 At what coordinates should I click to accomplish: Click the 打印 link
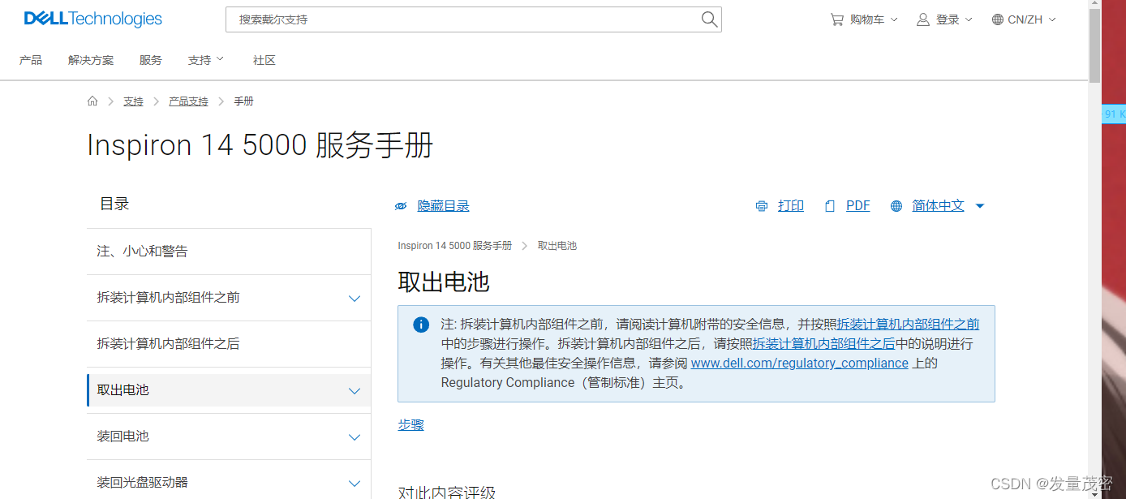click(x=791, y=206)
